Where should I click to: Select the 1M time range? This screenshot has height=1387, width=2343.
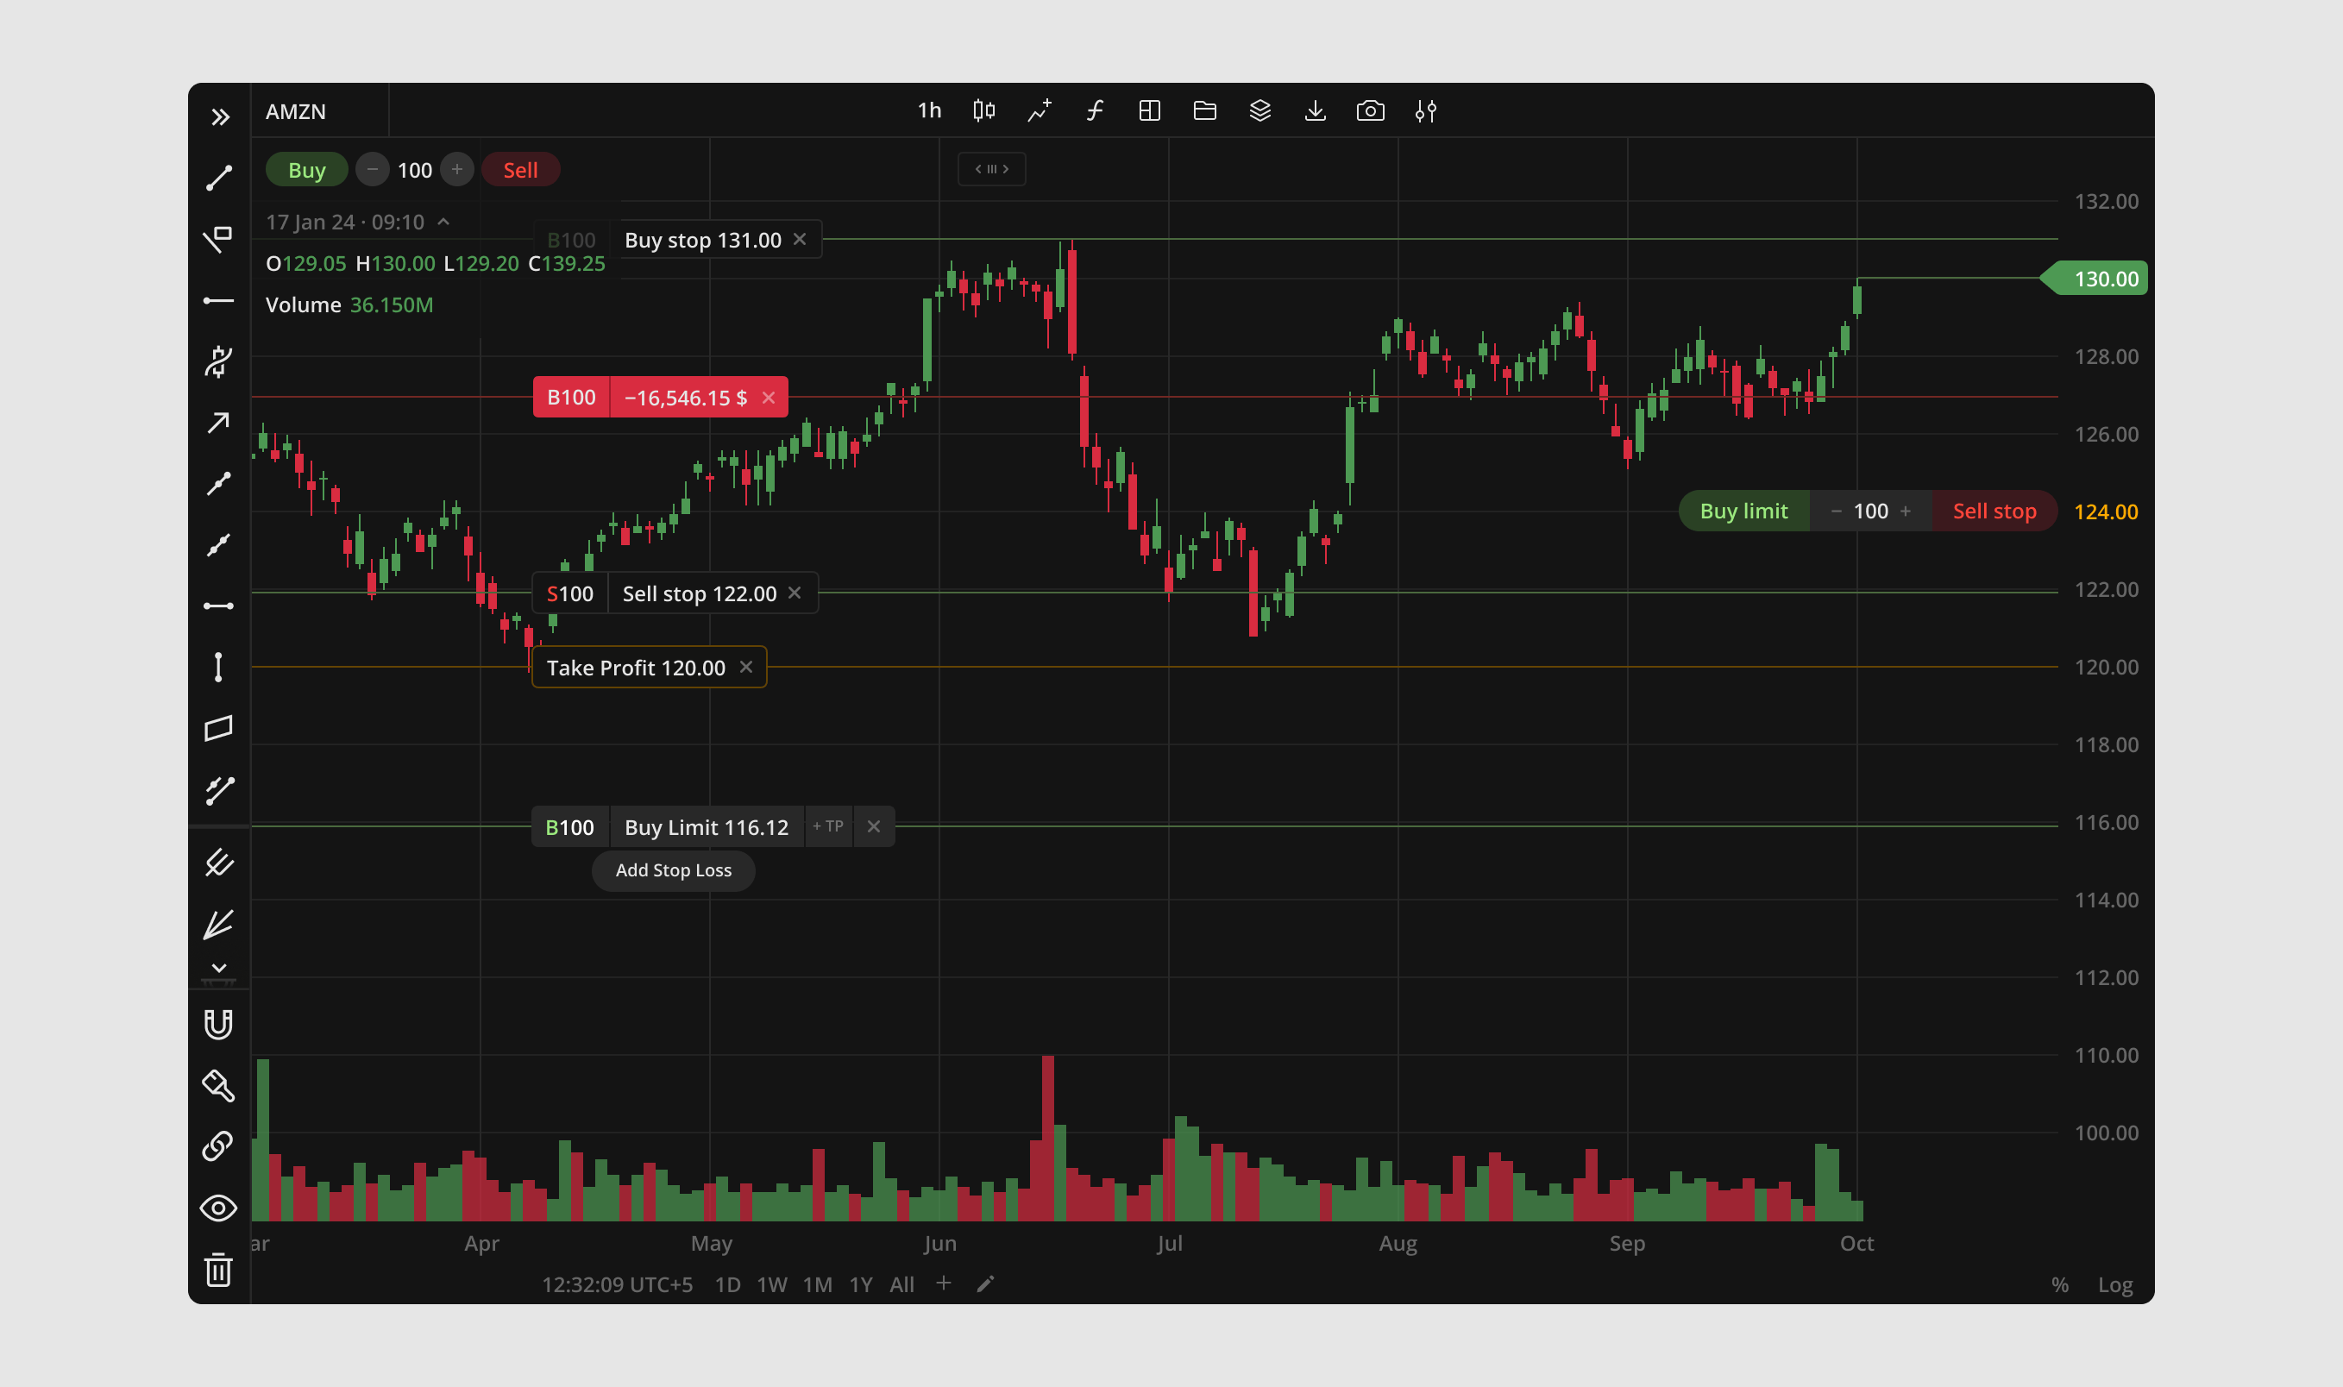[x=817, y=1284]
